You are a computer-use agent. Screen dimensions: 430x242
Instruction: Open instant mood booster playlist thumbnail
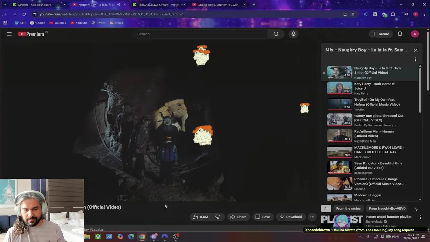coord(342,221)
